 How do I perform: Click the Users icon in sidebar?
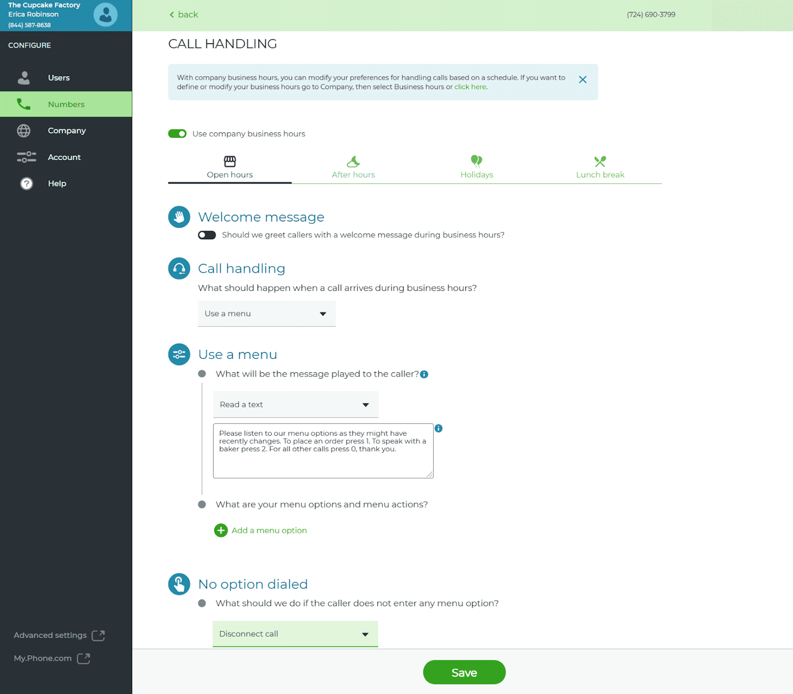24,78
